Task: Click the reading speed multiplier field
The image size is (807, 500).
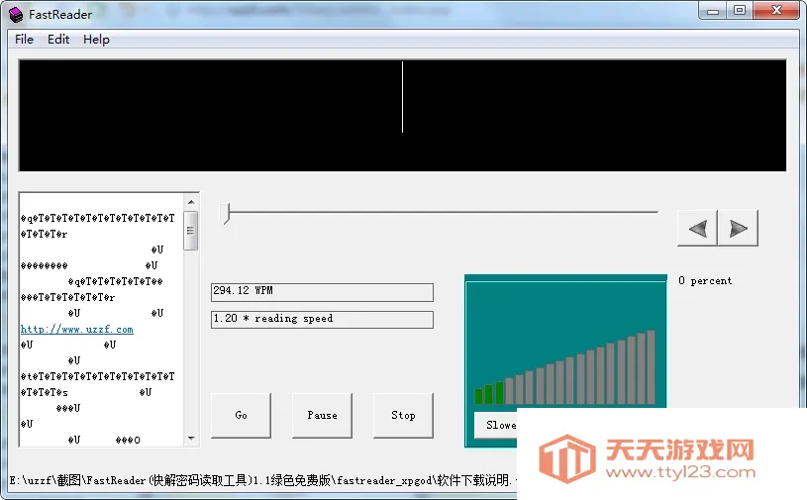Action: (322, 320)
